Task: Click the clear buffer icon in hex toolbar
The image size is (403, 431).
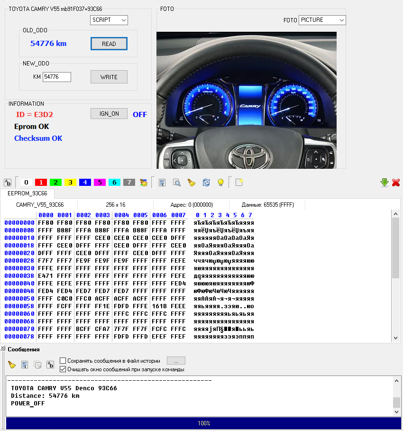Action: pyautogui.click(x=162, y=183)
